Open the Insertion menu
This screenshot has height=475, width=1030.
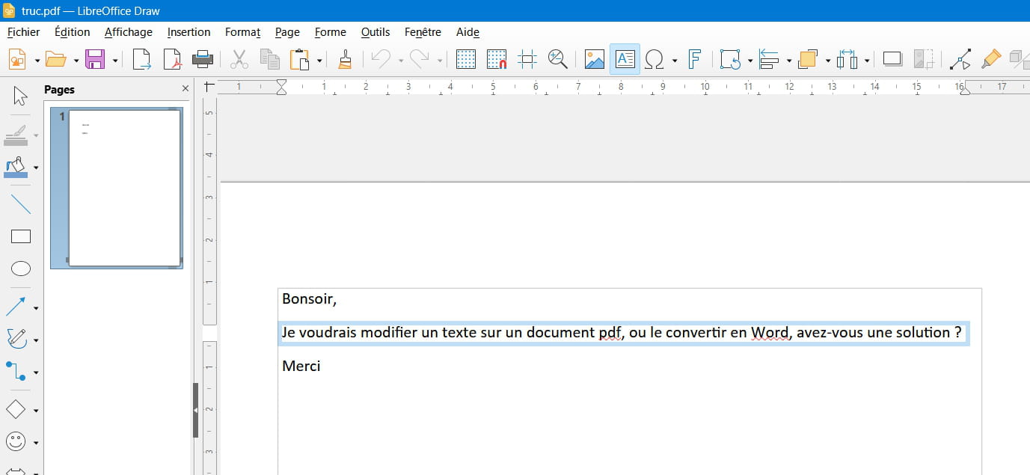188,32
